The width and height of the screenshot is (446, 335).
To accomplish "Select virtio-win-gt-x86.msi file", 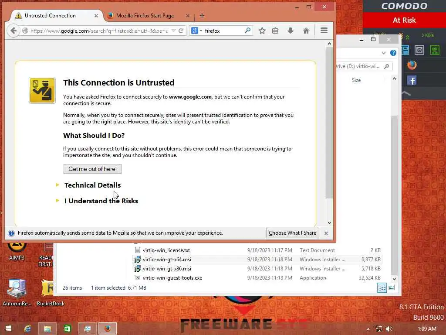I will click(167, 268).
